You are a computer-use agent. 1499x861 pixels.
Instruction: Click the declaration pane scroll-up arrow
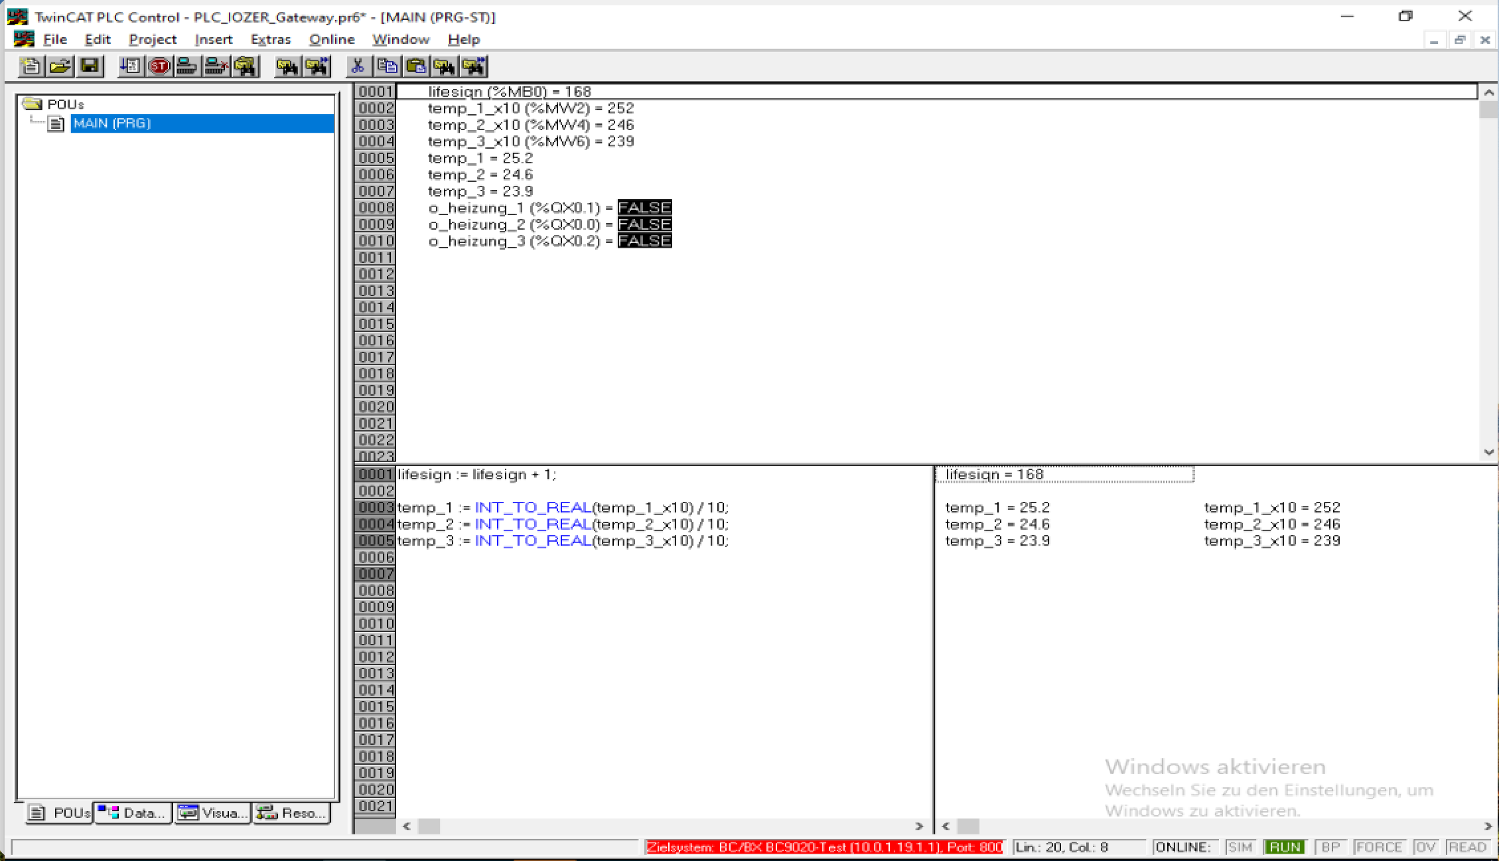pyautogui.click(x=1488, y=93)
